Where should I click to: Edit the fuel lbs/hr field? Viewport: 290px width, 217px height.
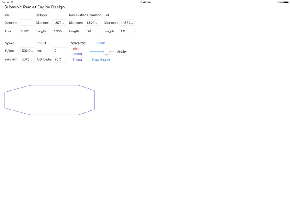point(60,59)
